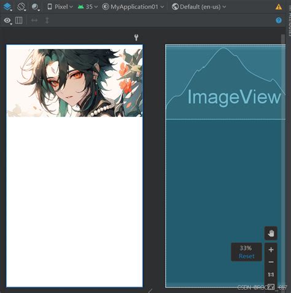
Task: Zoom in with the plus button
Action: pyautogui.click(x=271, y=249)
